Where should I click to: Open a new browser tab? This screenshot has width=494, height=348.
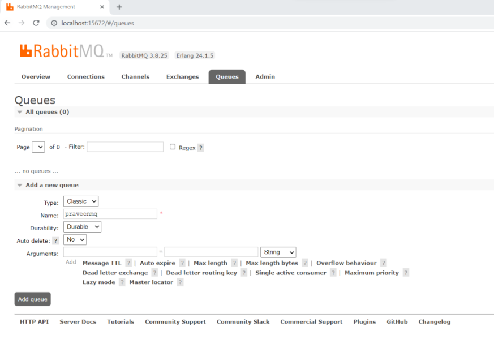click(119, 7)
